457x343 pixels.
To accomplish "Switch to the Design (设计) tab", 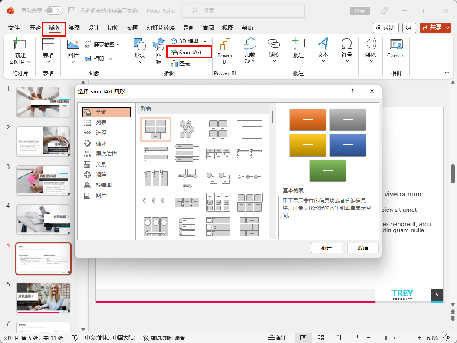I will click(x=94, y=28).
